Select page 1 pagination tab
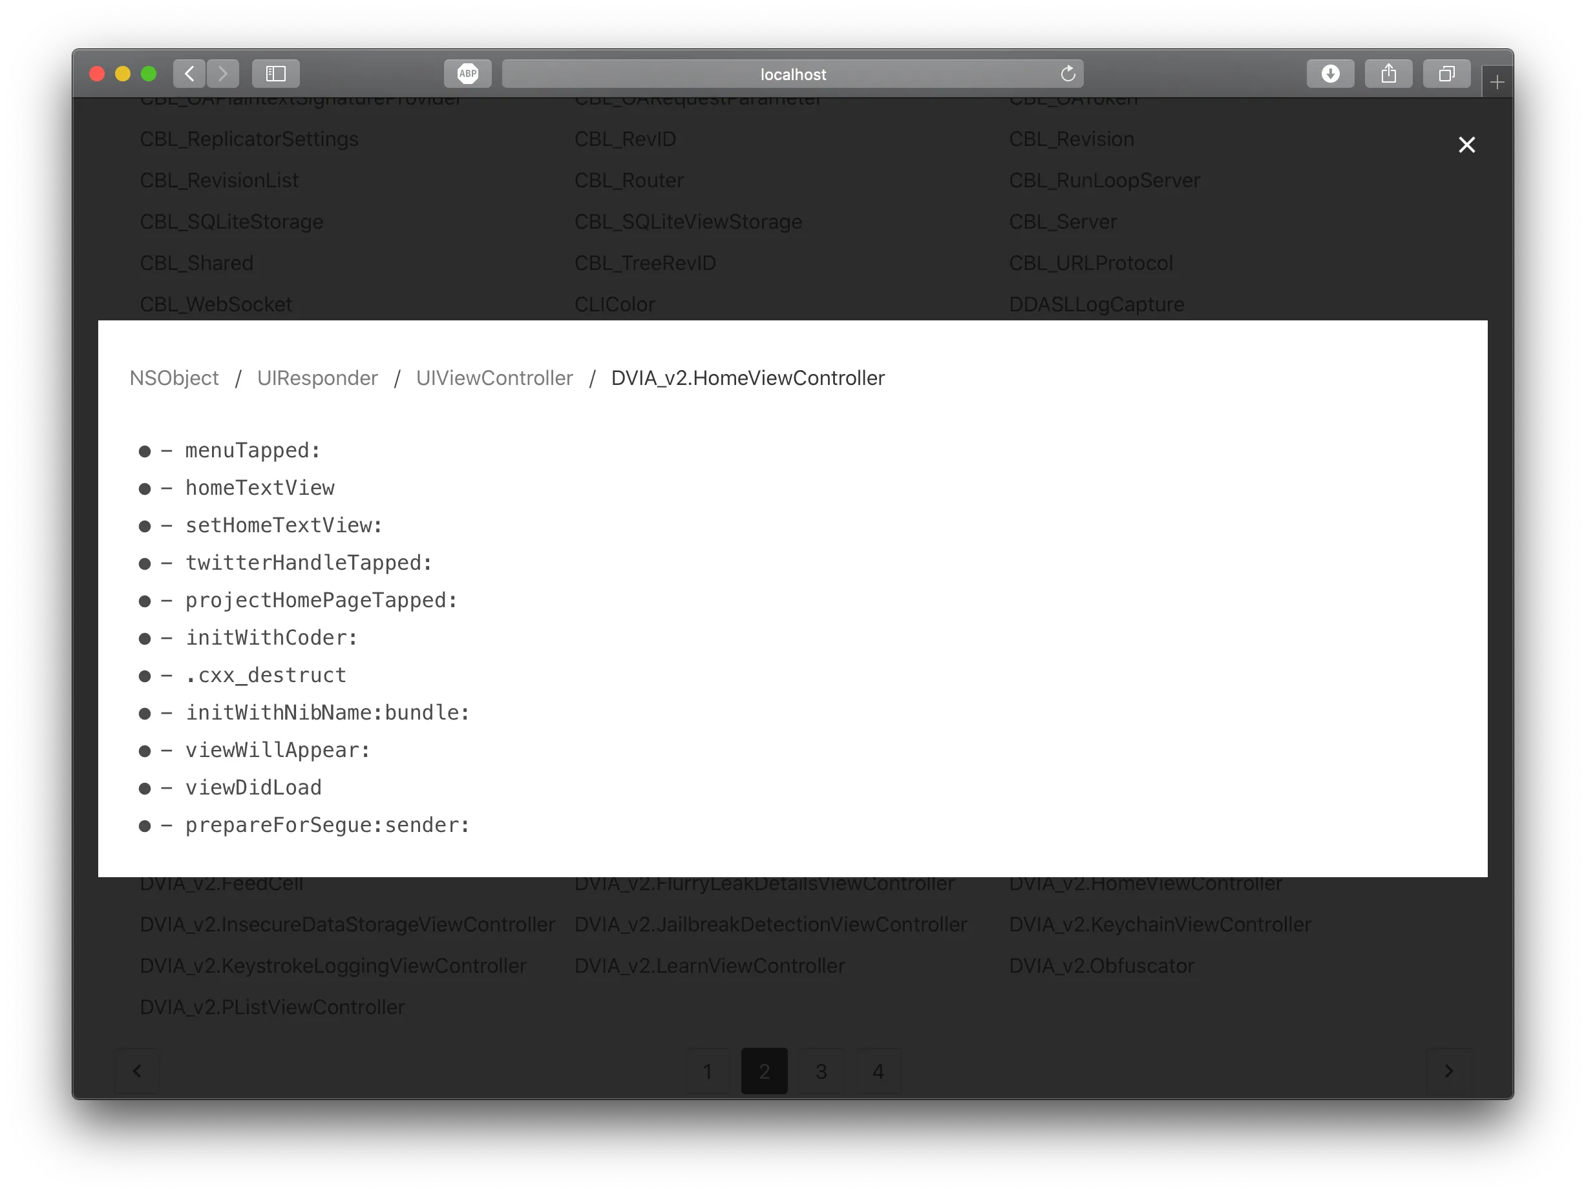The width and height of the screenshot is (1586, 1195). click(707, 1071)
